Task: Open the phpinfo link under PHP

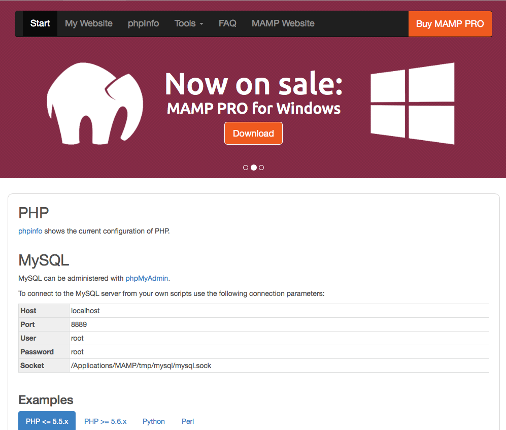Action: click(x=30, y=231)
